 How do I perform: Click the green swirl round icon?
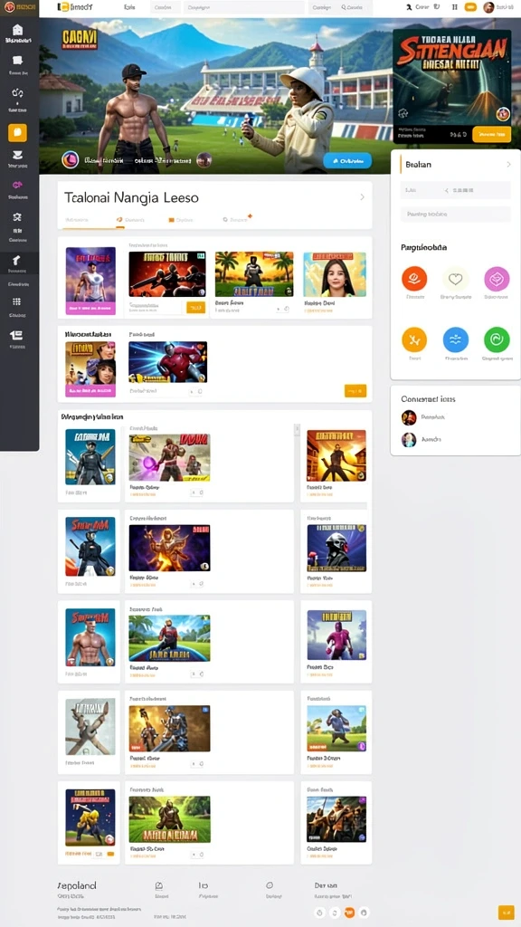497,340
